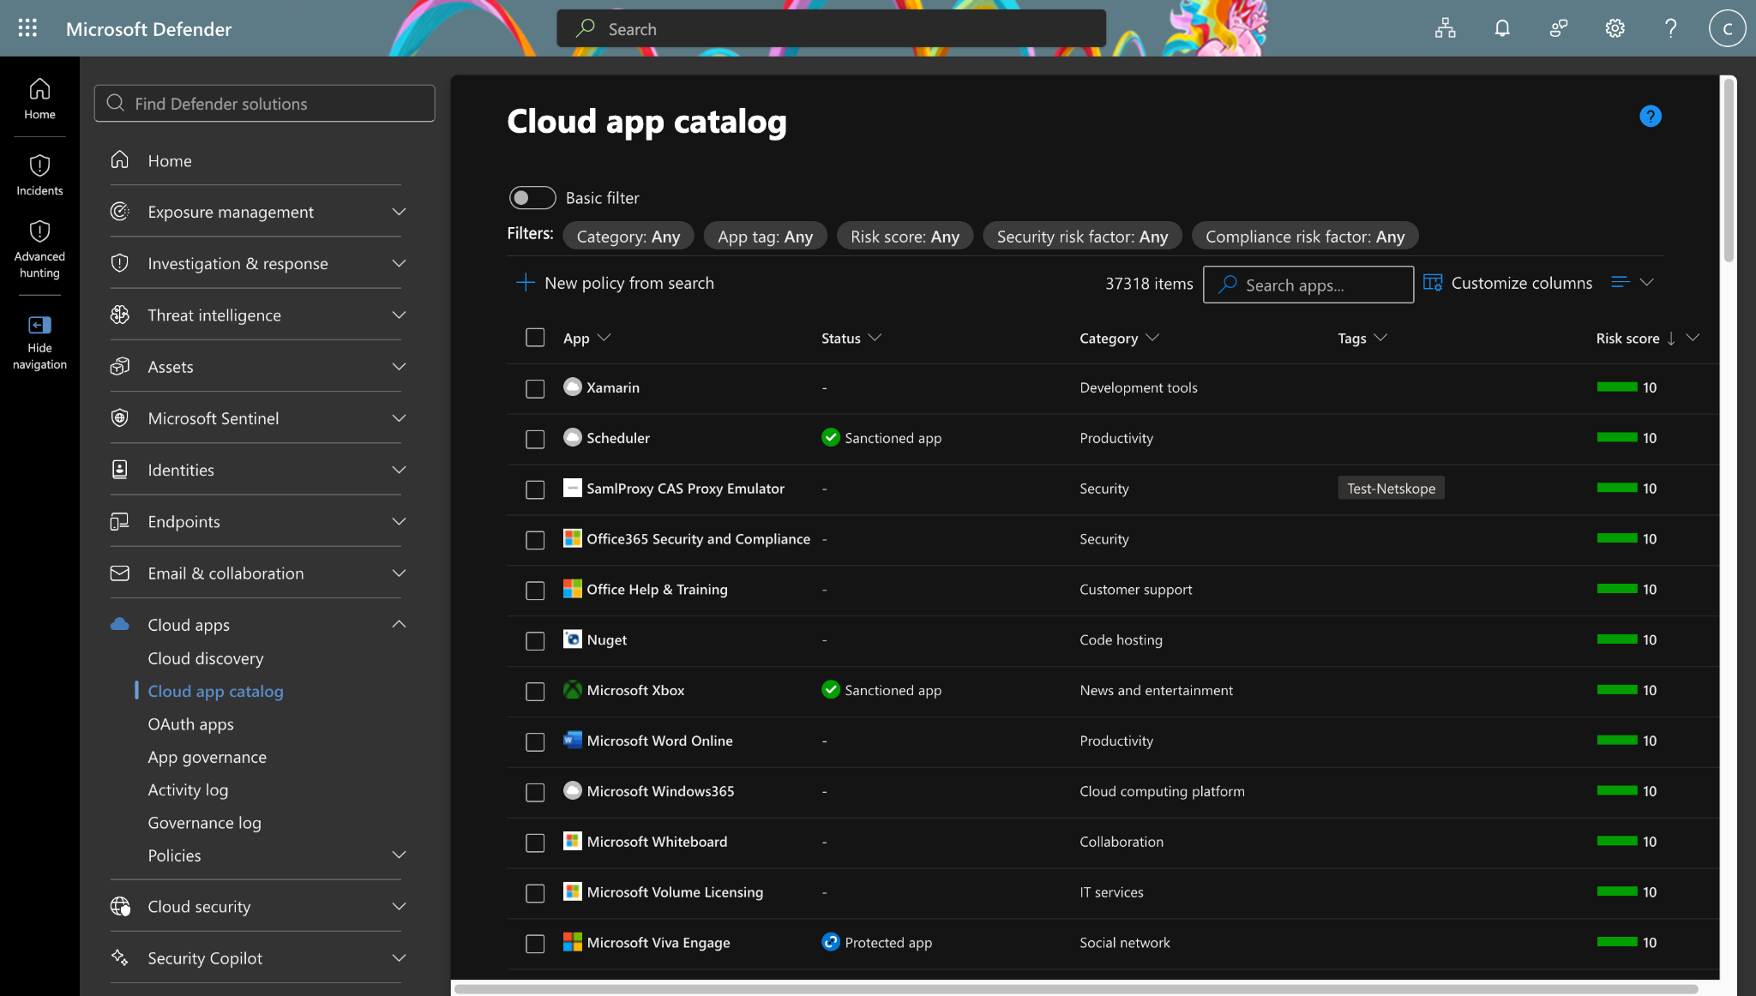
Task: Open Incidents from the narrow rail
Action: tap(39, 175)
